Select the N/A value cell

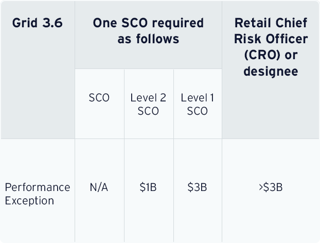99,187
